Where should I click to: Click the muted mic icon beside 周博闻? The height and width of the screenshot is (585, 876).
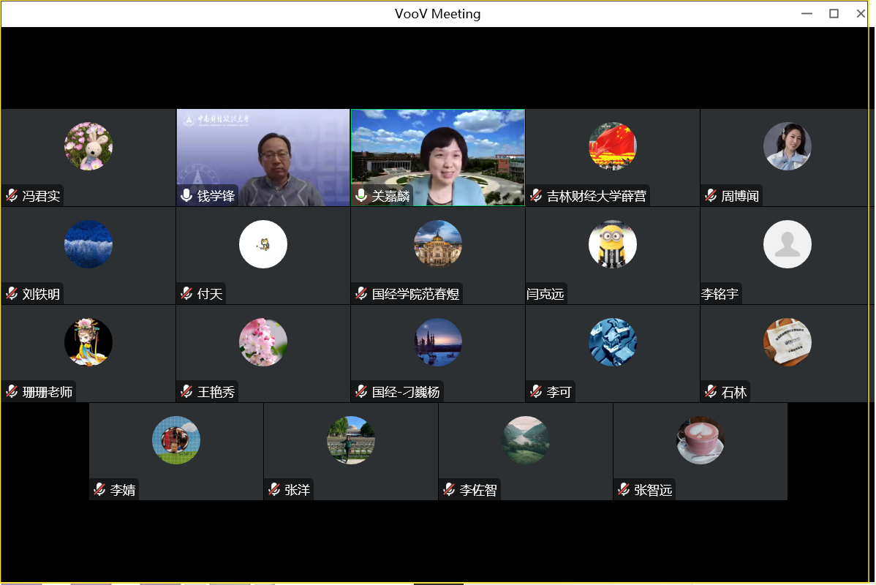tap(711, 196)
